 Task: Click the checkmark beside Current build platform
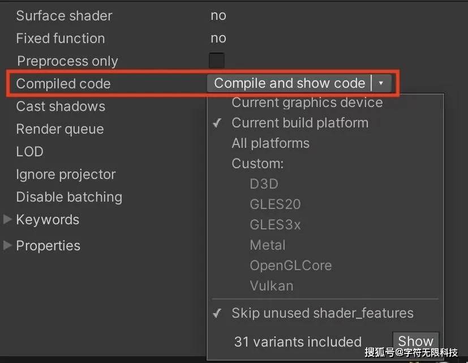217,123
